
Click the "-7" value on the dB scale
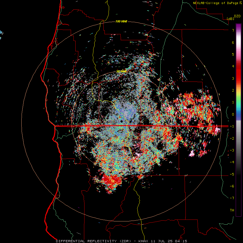(x=232, y=198)
